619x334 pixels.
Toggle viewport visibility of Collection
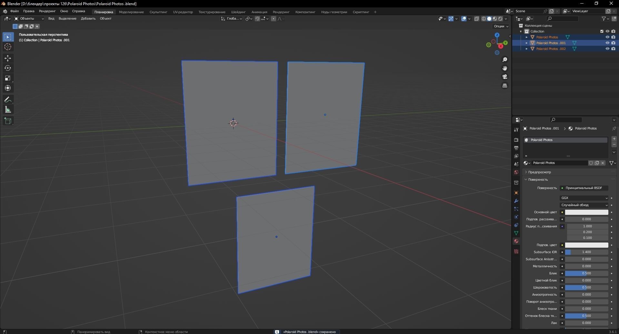[x=607, y=31]
